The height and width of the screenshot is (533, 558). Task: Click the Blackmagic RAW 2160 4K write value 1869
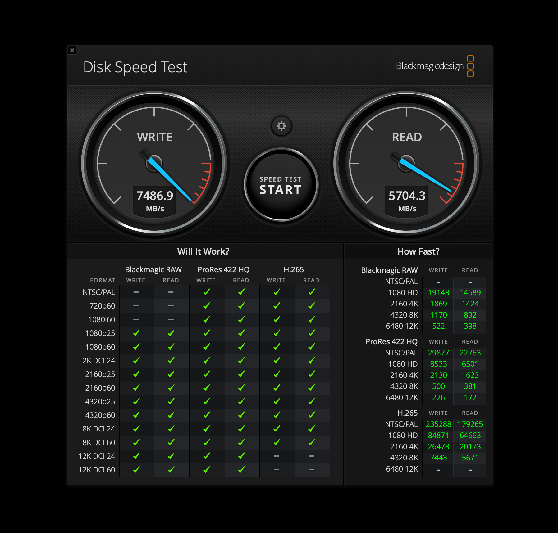[438, 304]
